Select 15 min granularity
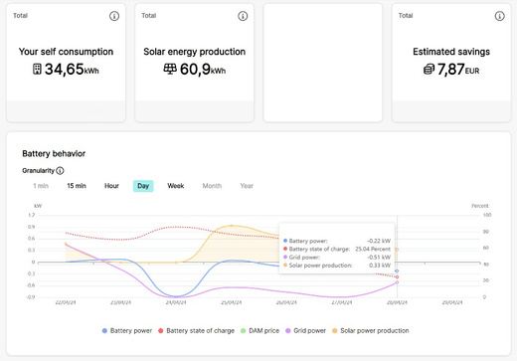This screenshot has width=517, height=361. point(77,186)
